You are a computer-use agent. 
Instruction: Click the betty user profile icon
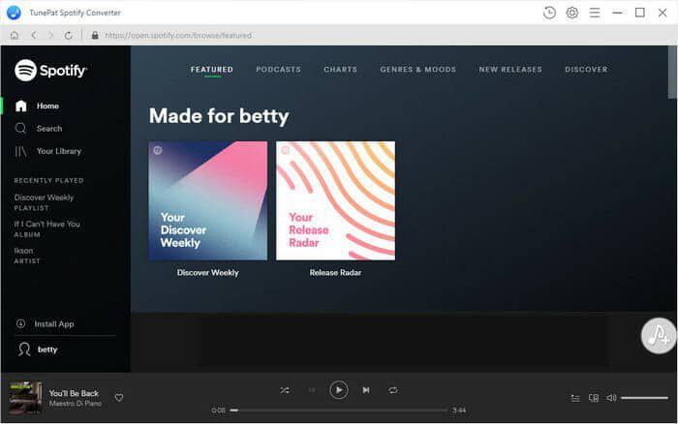pos(24,349)
